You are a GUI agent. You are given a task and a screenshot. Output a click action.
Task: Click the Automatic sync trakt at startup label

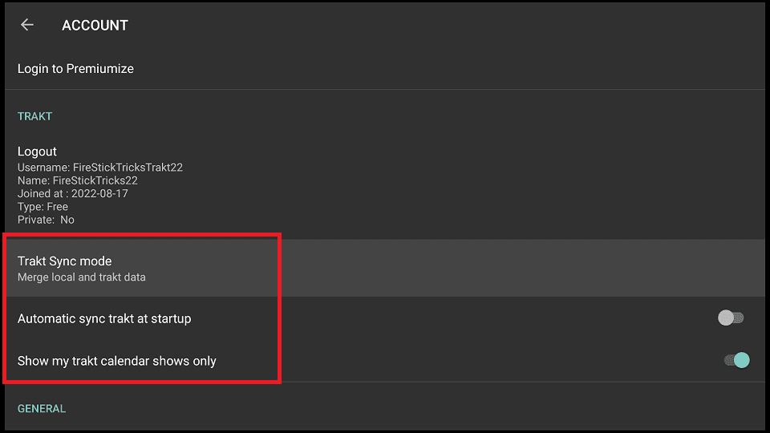pyautogui.click(x=104, y=318)
